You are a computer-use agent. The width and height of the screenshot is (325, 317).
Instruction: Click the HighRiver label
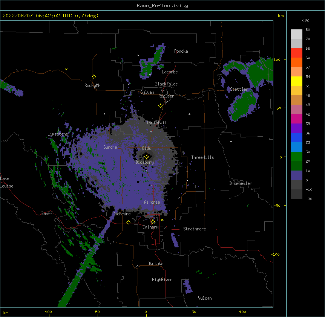[x=162, y=280]
